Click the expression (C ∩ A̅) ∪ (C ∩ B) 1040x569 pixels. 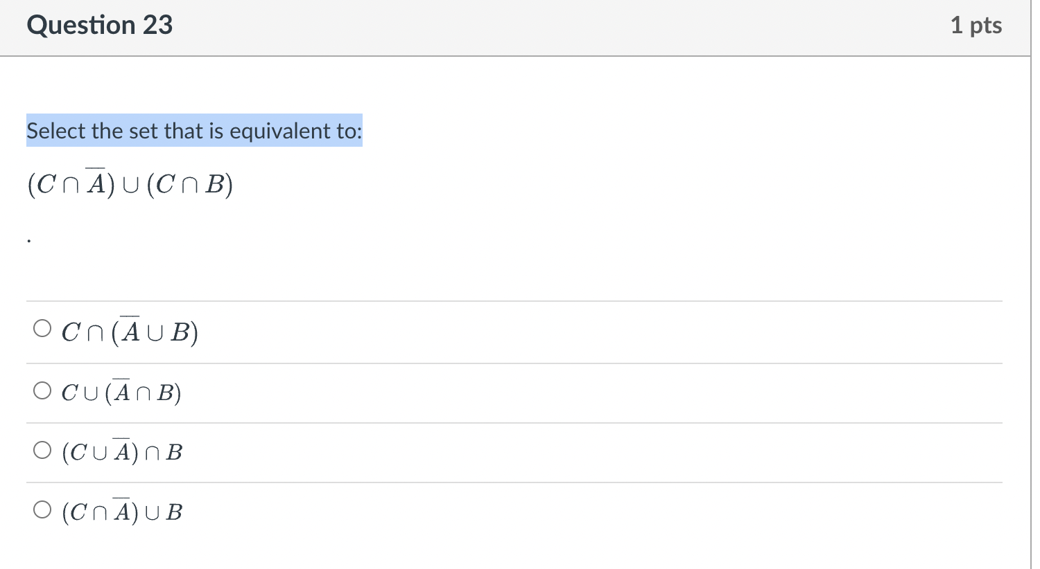point(129,183)
